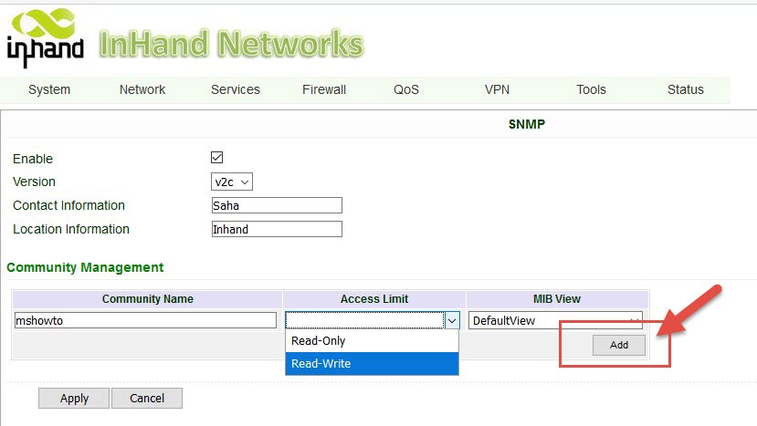757x426 pixels.
Task: Click the Contact Information label
Action: coord(69,205)
